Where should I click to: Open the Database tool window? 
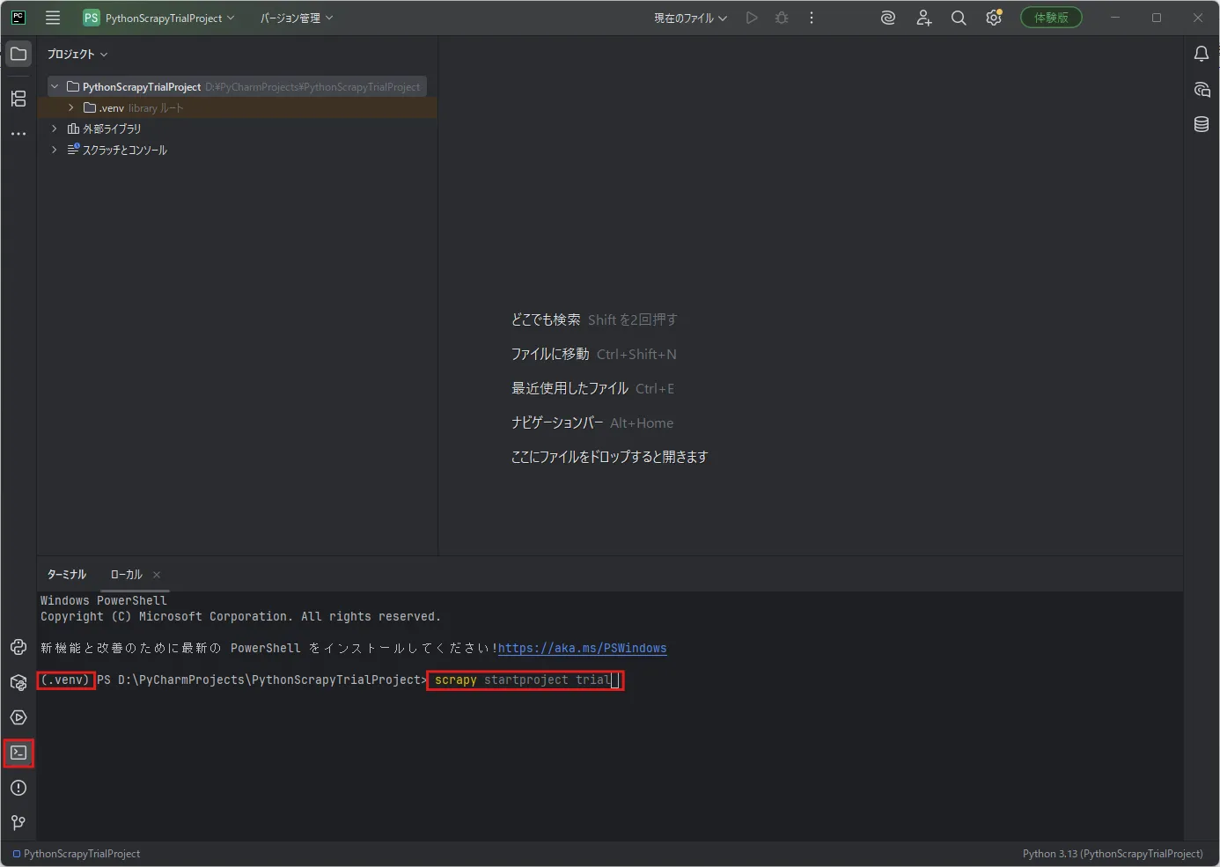[x=1202, y=124]
